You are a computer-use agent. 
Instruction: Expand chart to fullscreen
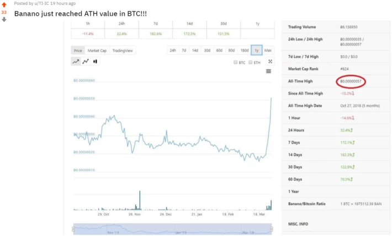coord(270,62)
